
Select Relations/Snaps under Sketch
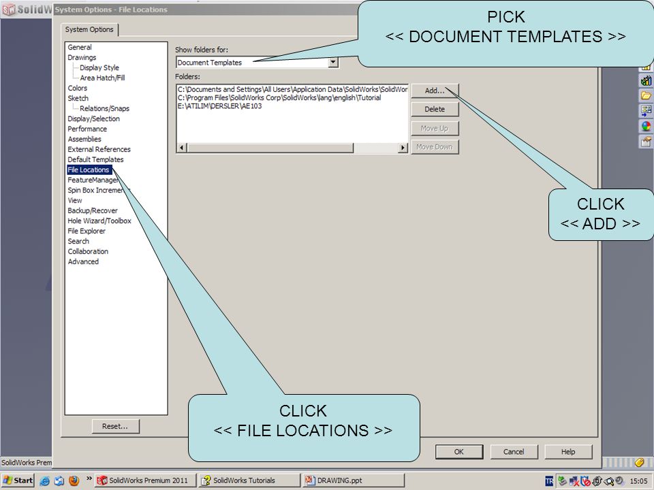104,108
